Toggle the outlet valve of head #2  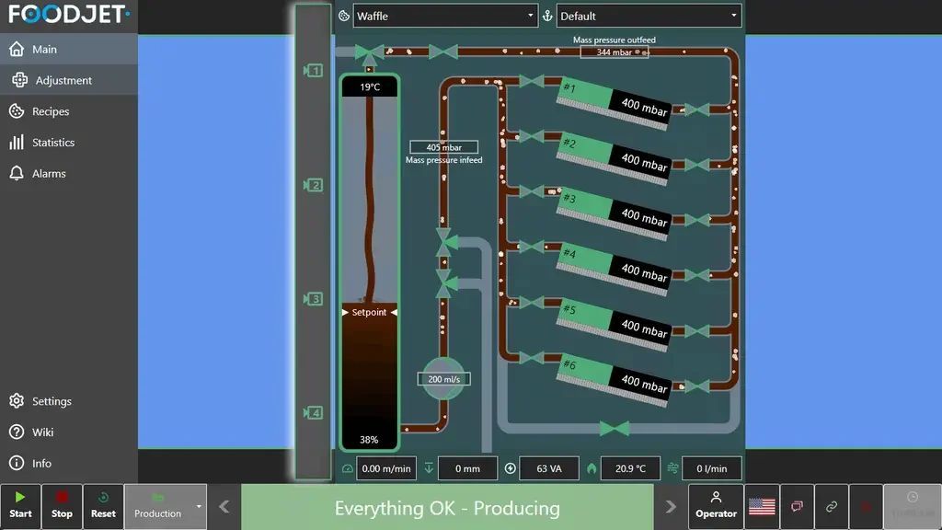tap(697, 165)
